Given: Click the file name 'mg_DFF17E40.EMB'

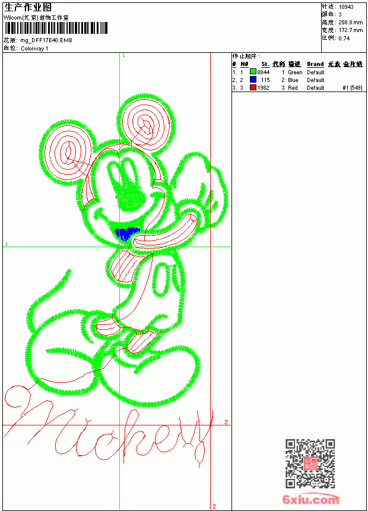Looking at the screenshot, I should click(x=46, y=40).
